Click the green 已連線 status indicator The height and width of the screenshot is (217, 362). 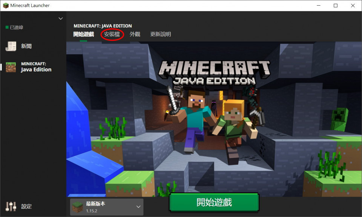(7, 27)
